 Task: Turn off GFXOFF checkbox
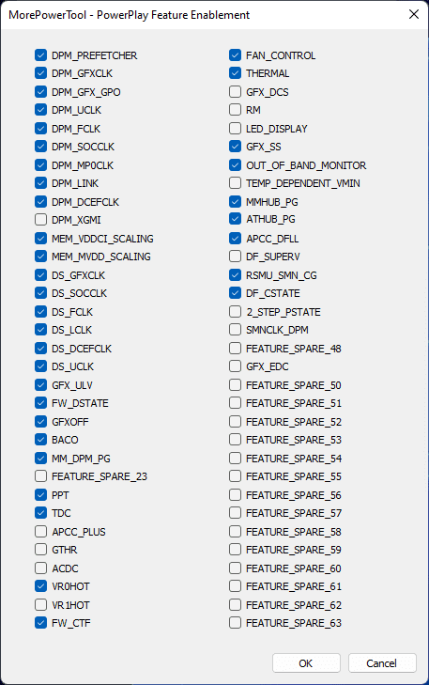40,422
